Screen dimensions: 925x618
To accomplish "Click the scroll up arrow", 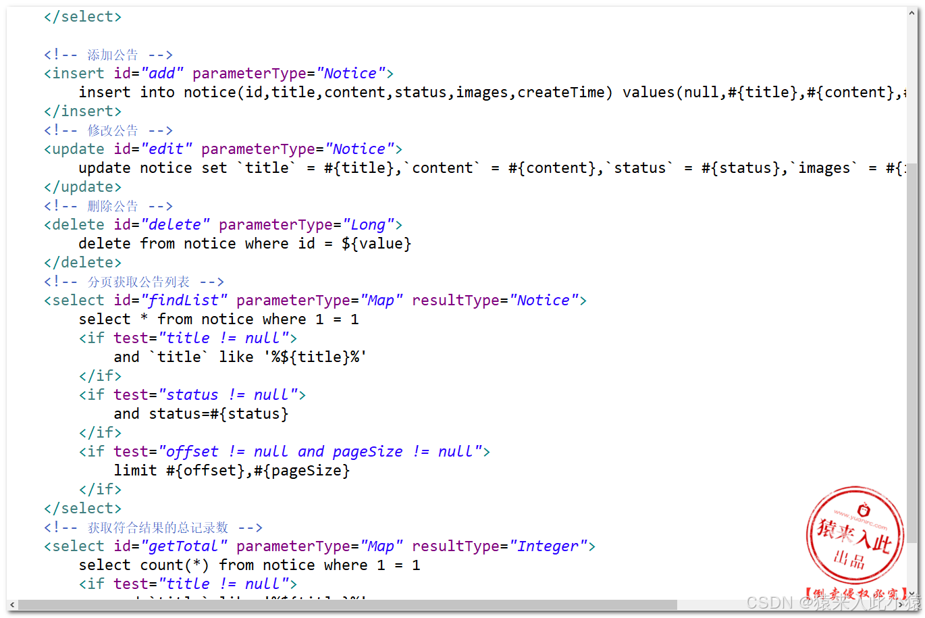I will (912, 13).
